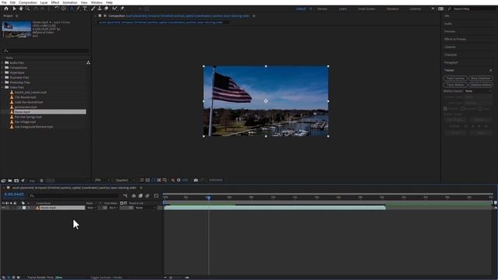Click the Track Motion button

(x=455, y=85)
